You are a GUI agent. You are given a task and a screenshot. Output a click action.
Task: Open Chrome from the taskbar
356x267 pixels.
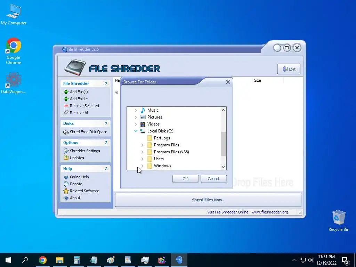tap(43, 260)
